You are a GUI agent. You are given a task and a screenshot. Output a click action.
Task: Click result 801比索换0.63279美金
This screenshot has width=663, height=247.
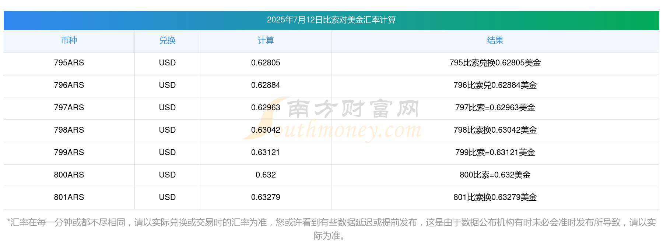pyautogui.click(x=495, y=197)
